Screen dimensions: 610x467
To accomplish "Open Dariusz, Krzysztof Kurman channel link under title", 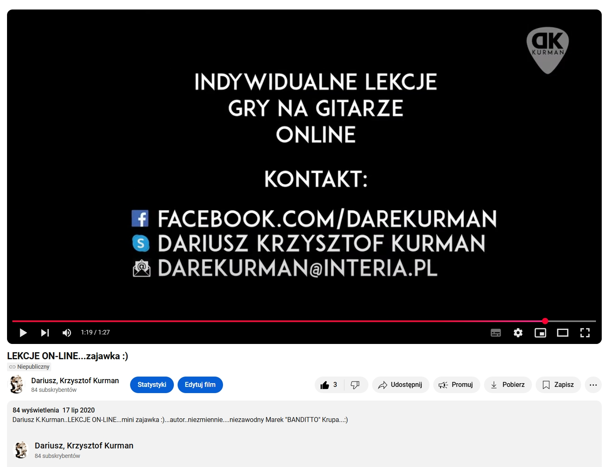I will coord(75,381).
